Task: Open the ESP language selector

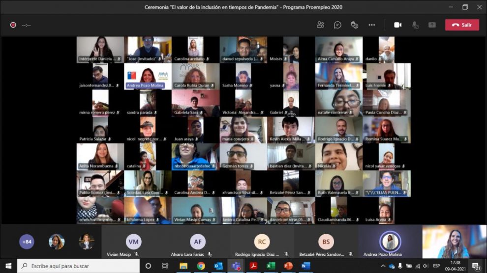Action: 436,266
